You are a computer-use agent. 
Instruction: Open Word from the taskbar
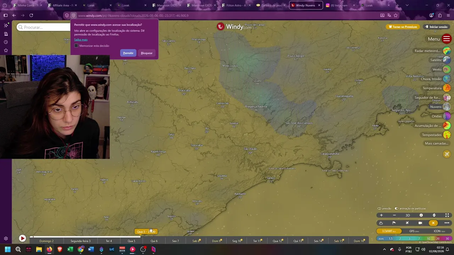coord(91,249)
